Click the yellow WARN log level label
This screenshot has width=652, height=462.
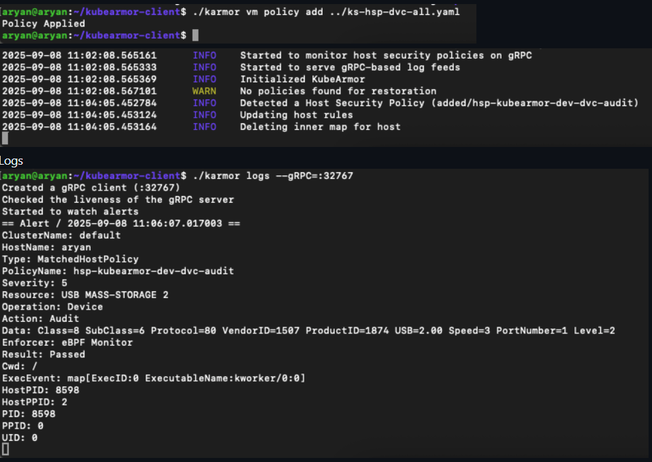(x=204, y=91)
